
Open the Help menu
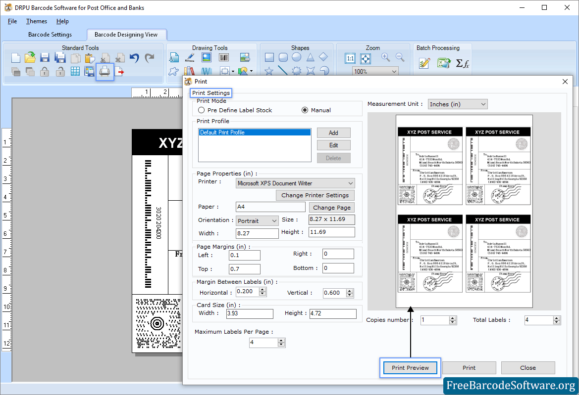click(x=62, y=21)
